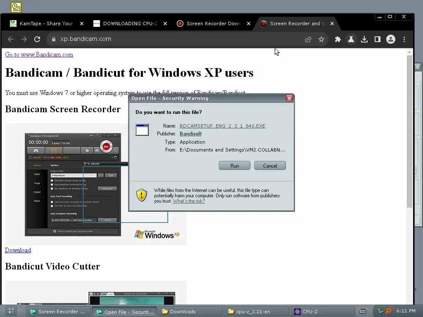Open Downloads folder from taskbar
Screen dimensions: 423x317
190,312
